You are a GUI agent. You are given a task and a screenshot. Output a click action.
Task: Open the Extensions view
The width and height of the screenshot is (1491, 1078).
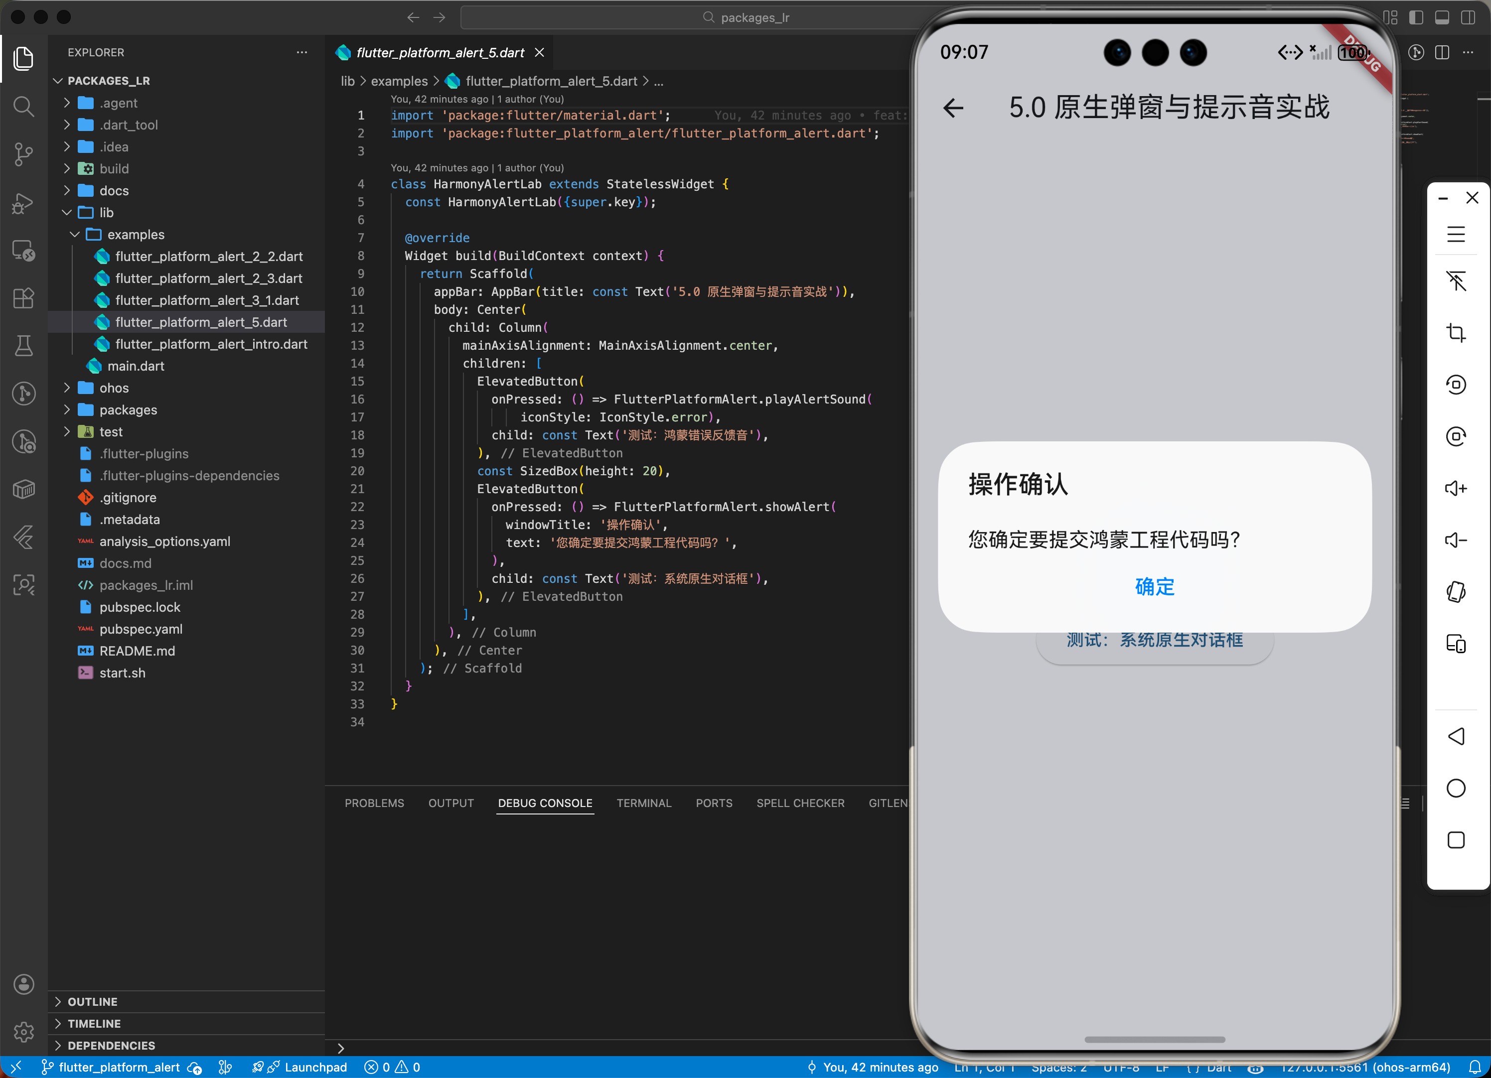pos(23,298)
